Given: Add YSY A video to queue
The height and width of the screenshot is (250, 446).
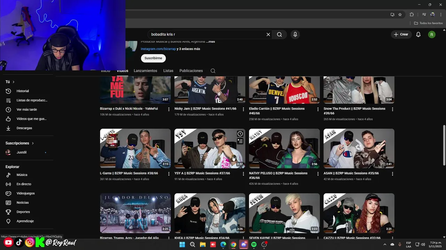Looking at the screenshot, I should (x=240, y=141).
